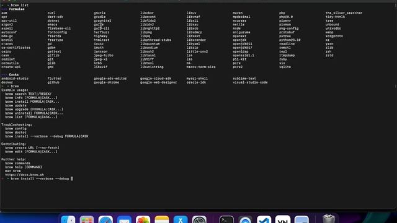Click the 'flutter' cask name
This screenshot has height=223, width=397.
pyautogui.click(x=55, y=79)
